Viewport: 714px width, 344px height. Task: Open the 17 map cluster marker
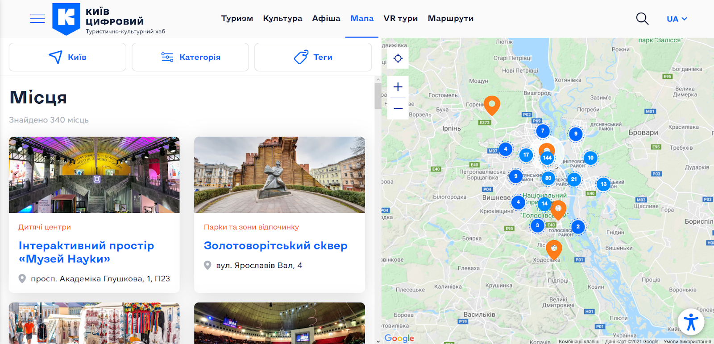(x=526, y=155)
